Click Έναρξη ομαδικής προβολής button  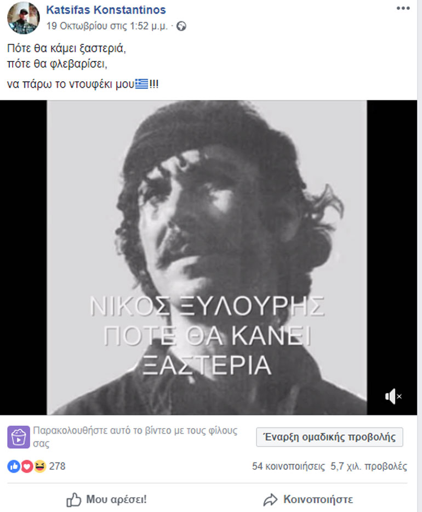tap(329, 437)
